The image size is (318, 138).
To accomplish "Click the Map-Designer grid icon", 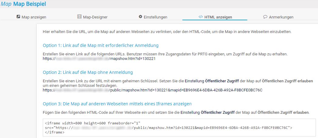I will [79, 17].
